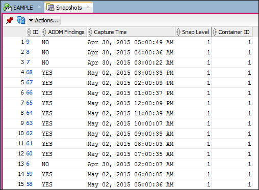Close the Snapshots tab
Image resolution: width=259 pixels, height=190 pixels.
pyautogui.click(x=88, y=7)
